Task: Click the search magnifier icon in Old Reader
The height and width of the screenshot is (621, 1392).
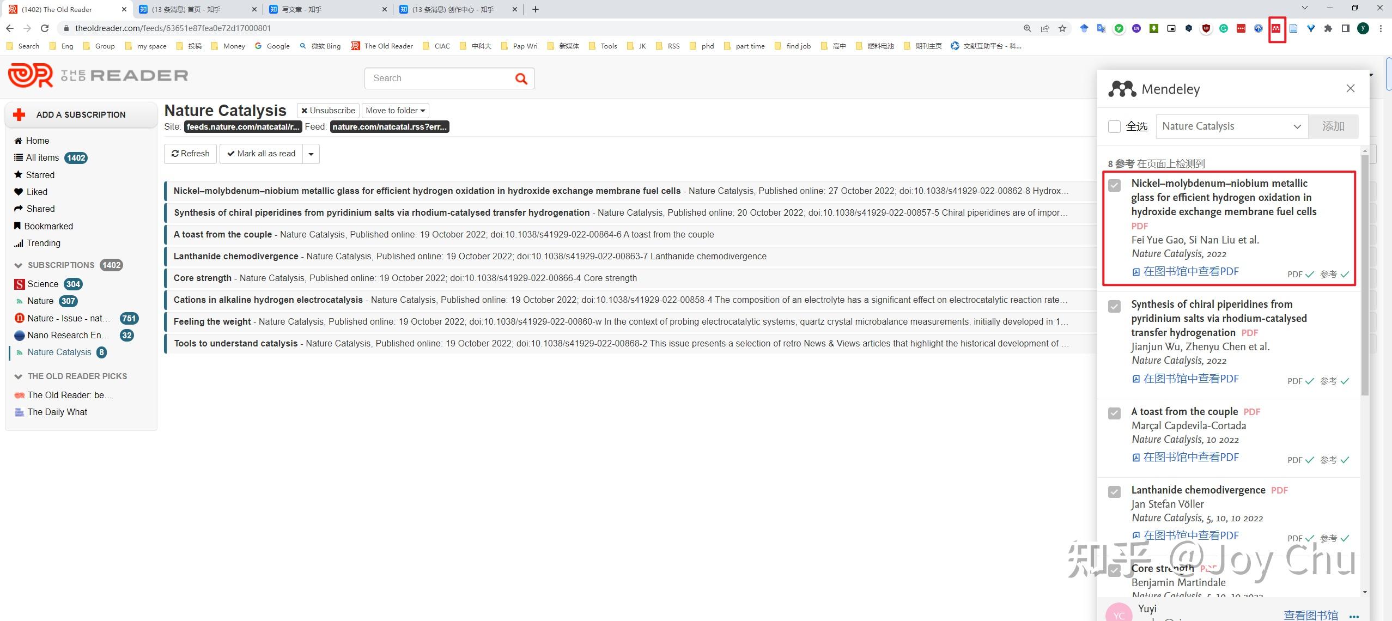Action: pos(521,79)
